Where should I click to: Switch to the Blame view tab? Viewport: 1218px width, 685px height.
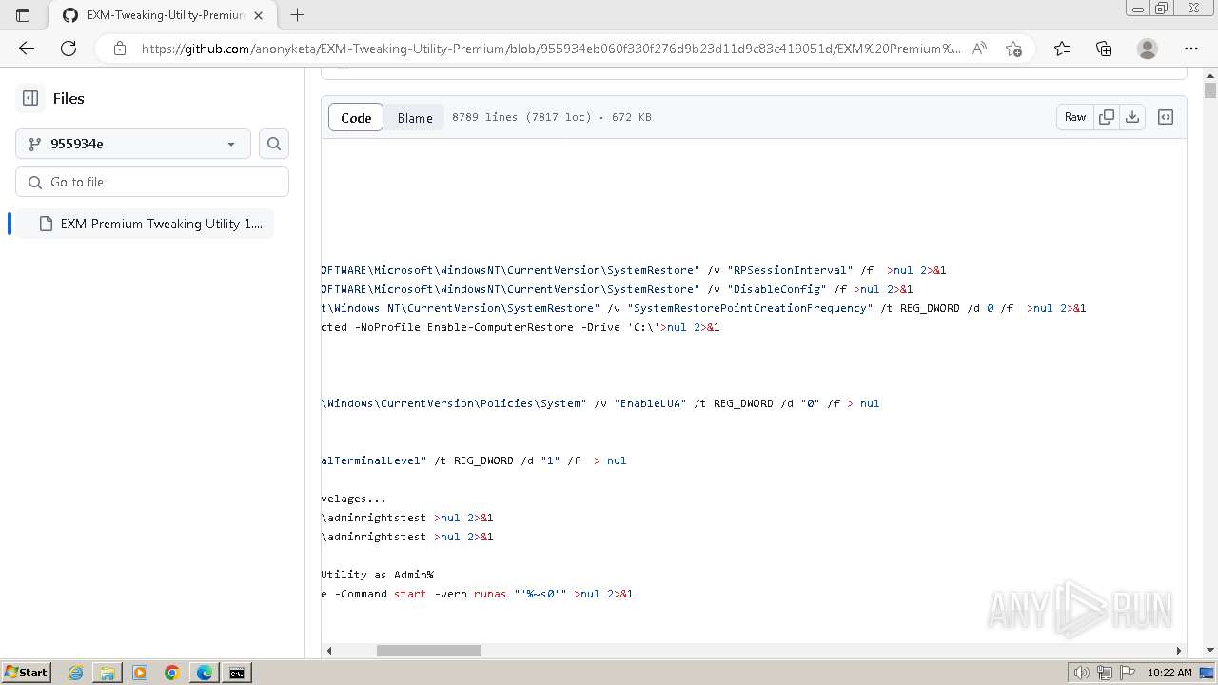(415, 117)
